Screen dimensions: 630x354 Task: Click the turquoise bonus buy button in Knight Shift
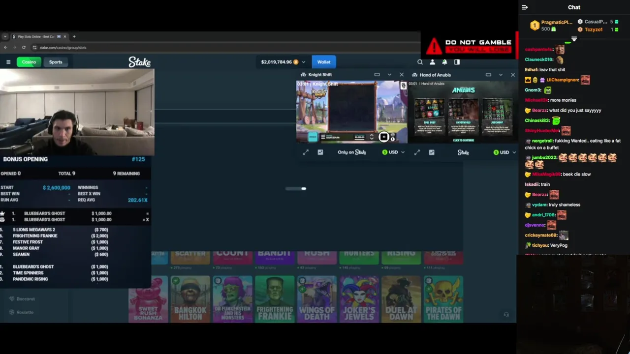click(x=313, y=137)
